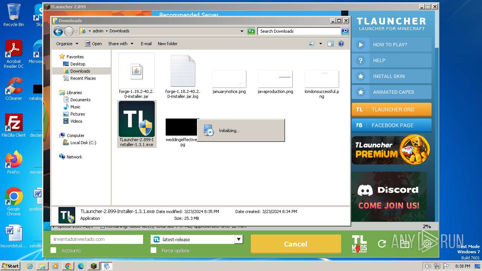The height and width of the screenshot is (271, 482).
Task: Open TLAUNCHER.ORG link button
Action: point(392,110)
